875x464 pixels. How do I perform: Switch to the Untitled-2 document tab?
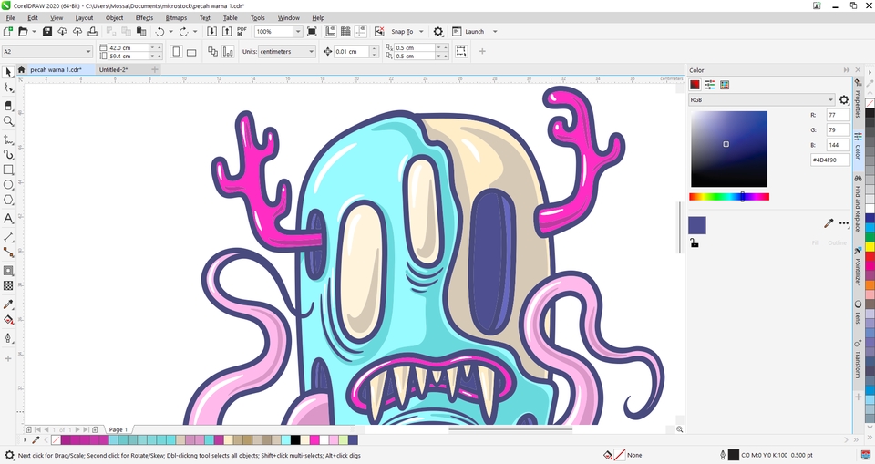pos(114,69)
